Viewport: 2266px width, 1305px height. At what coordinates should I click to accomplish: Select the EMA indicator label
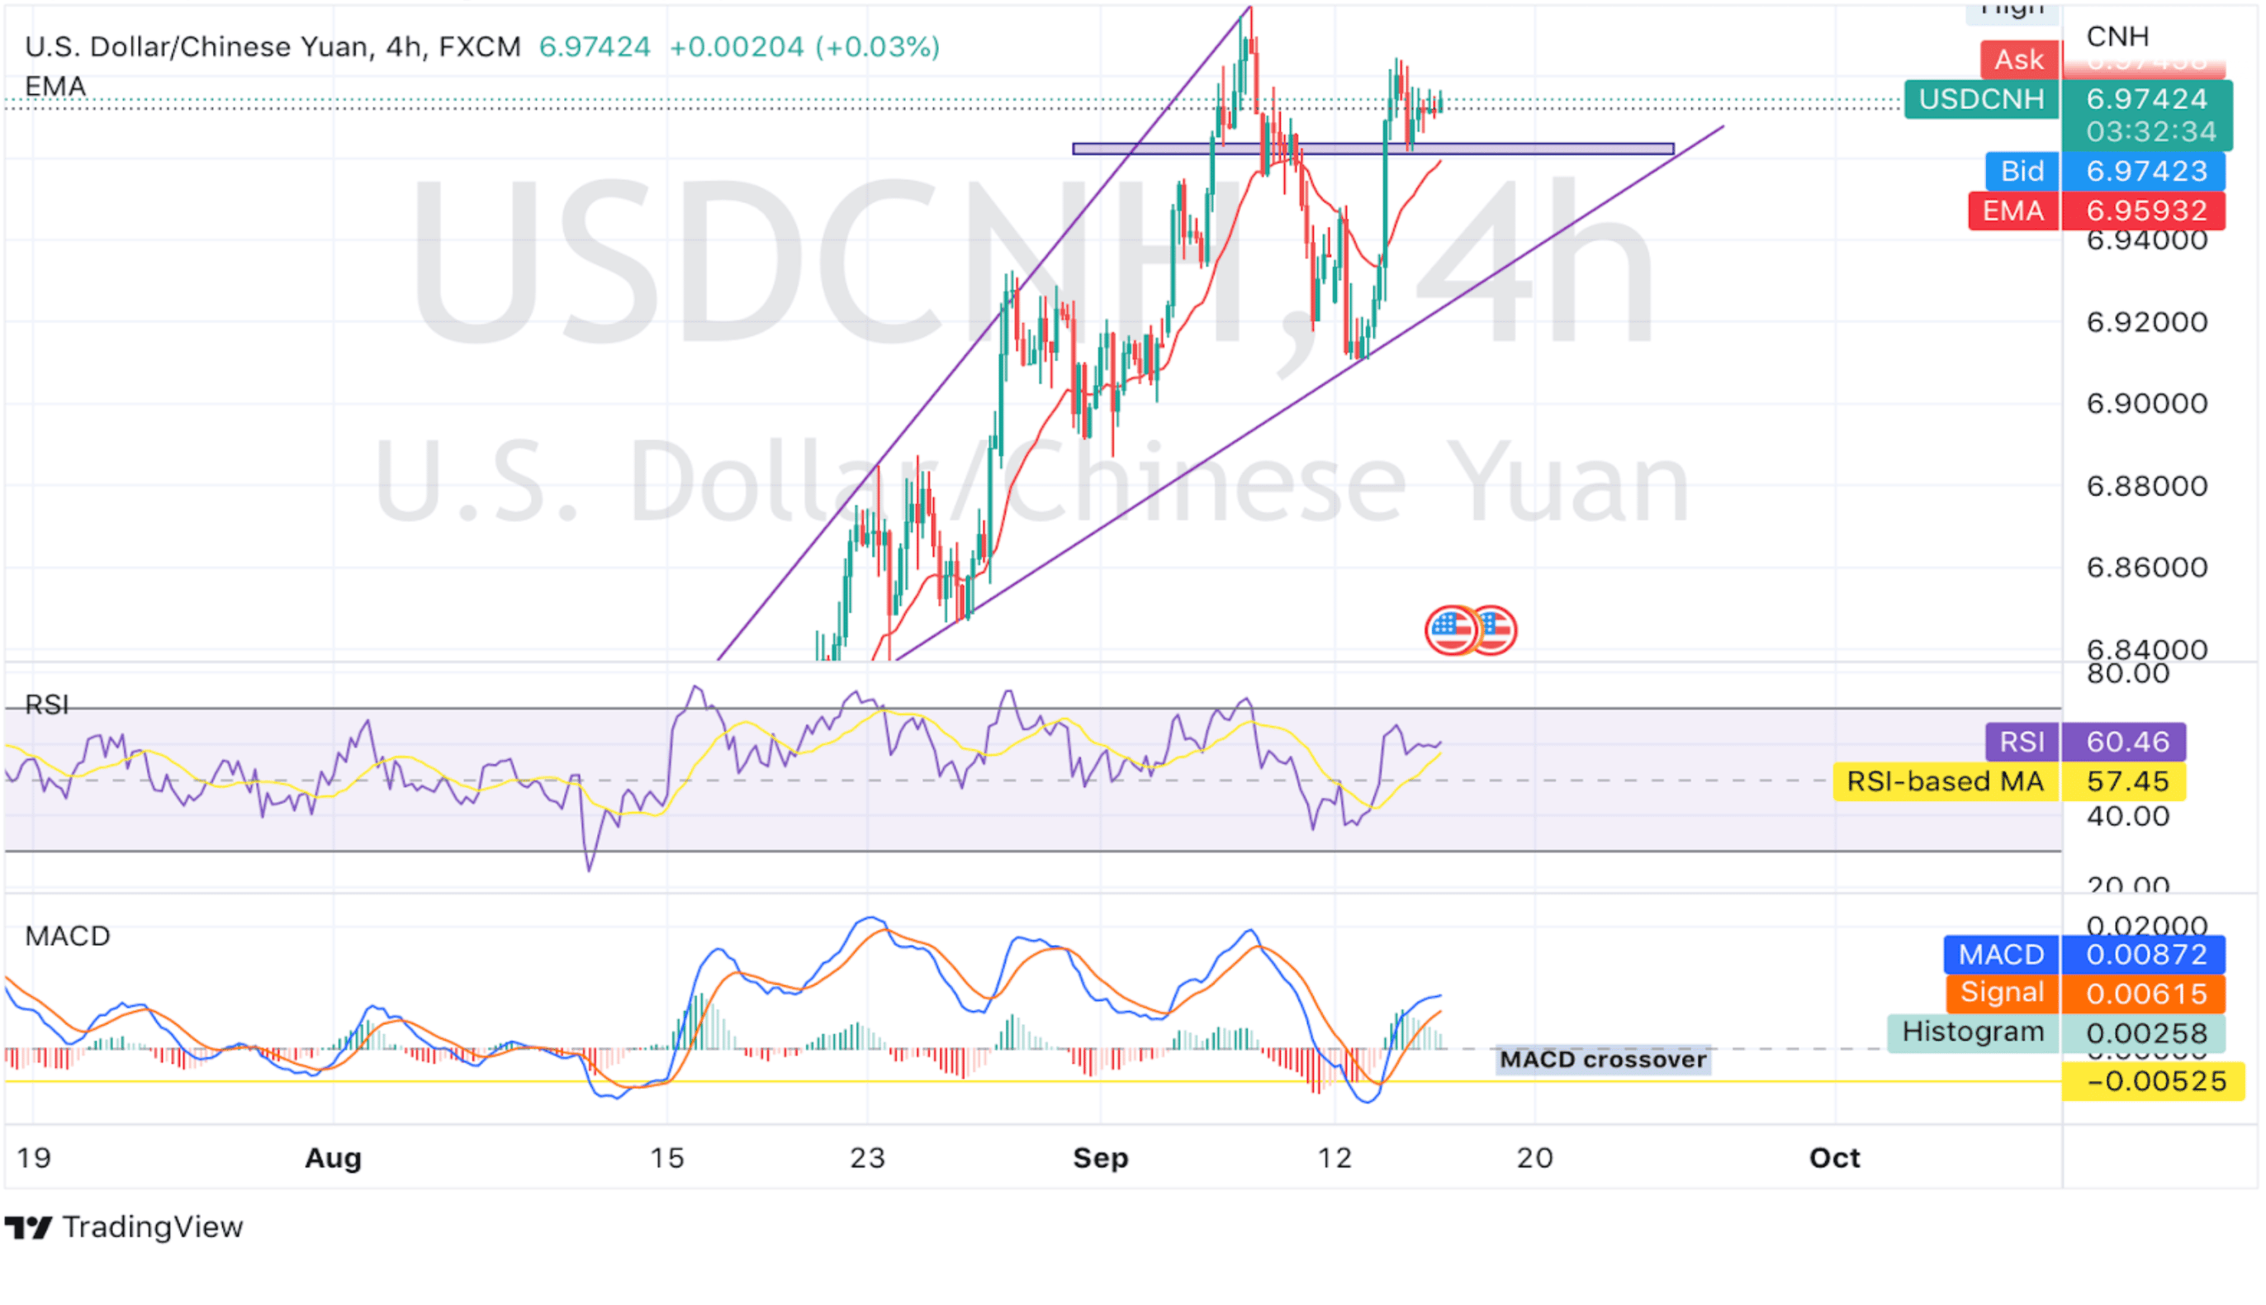tap(55, 86)
